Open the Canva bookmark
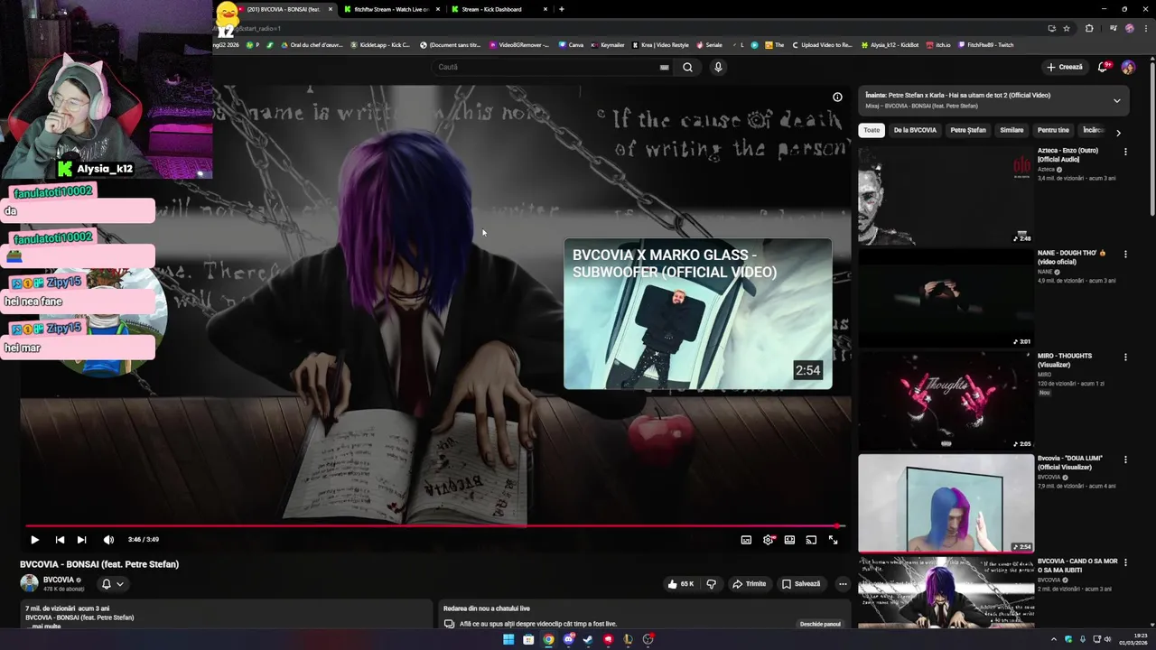This screenshot has width=1156, height=650. click(x=571, y=44)
